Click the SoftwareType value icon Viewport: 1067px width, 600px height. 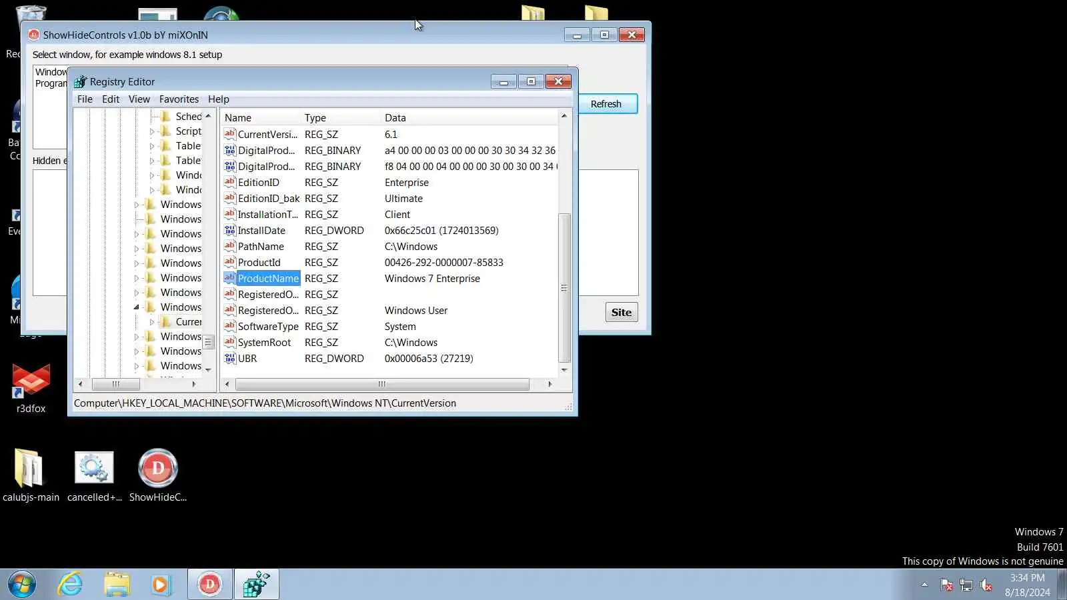coord(230,326)
